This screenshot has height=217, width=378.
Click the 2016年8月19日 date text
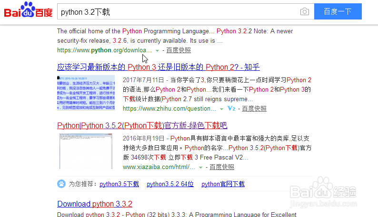pos(143,138)
